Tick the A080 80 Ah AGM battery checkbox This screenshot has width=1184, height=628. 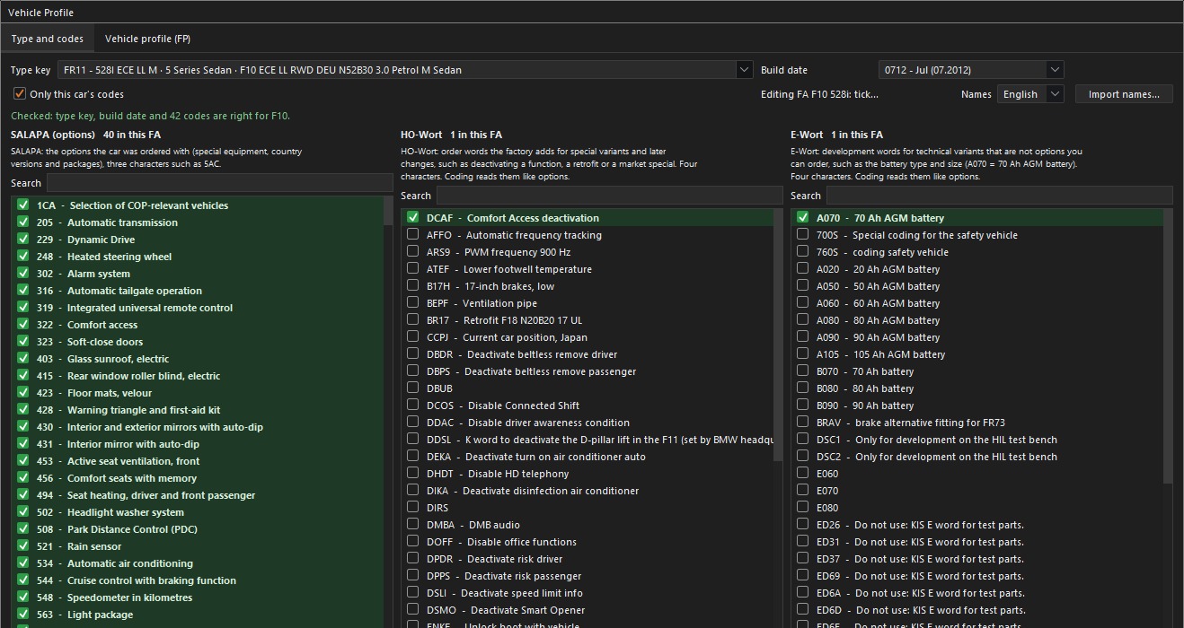tap(803, 320)
